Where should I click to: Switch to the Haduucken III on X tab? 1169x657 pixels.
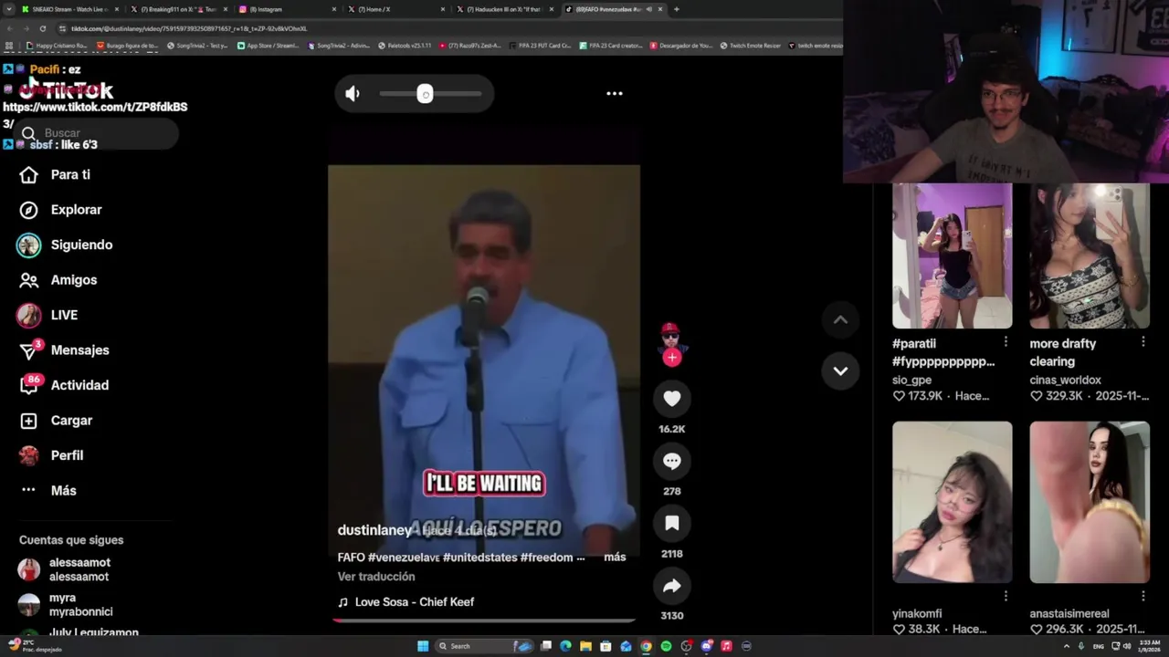pos(504,9)
